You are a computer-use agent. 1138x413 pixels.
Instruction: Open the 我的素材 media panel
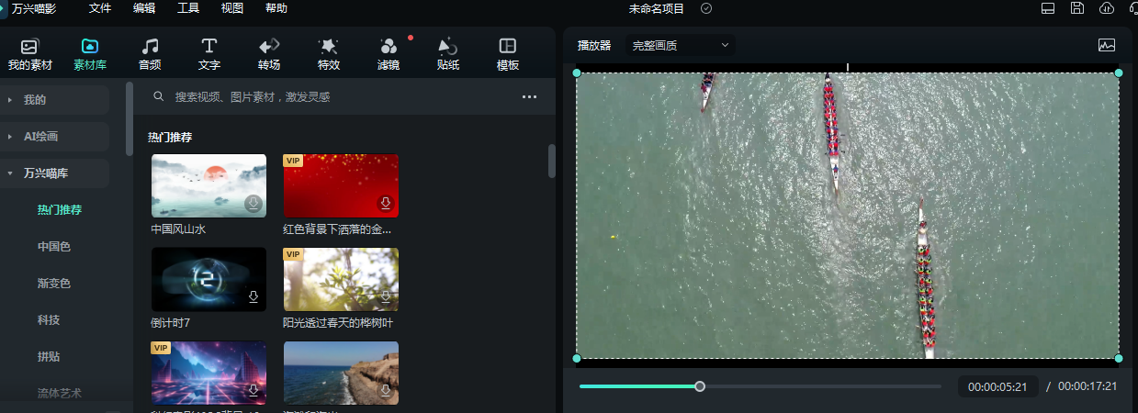point(30,54)
